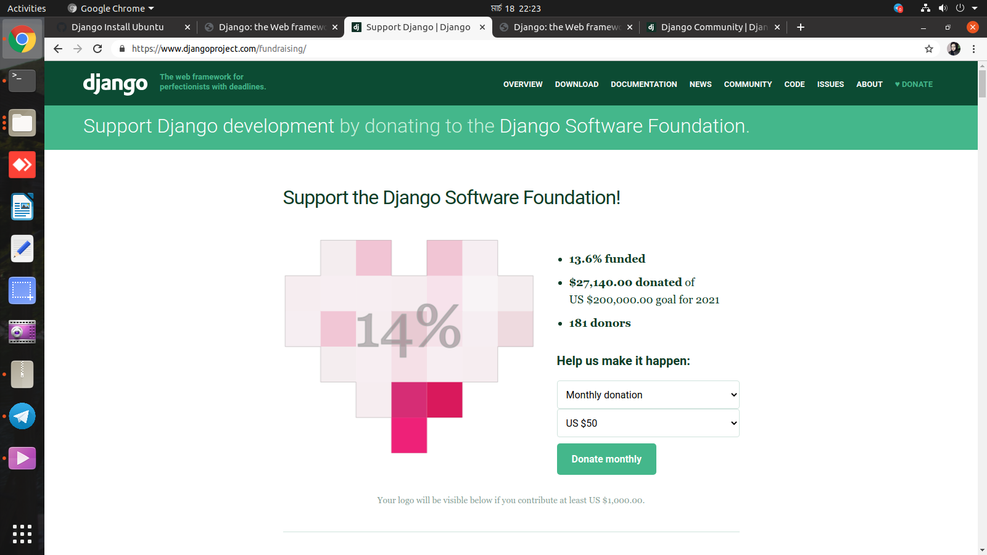
Task: Open Google Chrome from the dock
Action: (22, 39)
